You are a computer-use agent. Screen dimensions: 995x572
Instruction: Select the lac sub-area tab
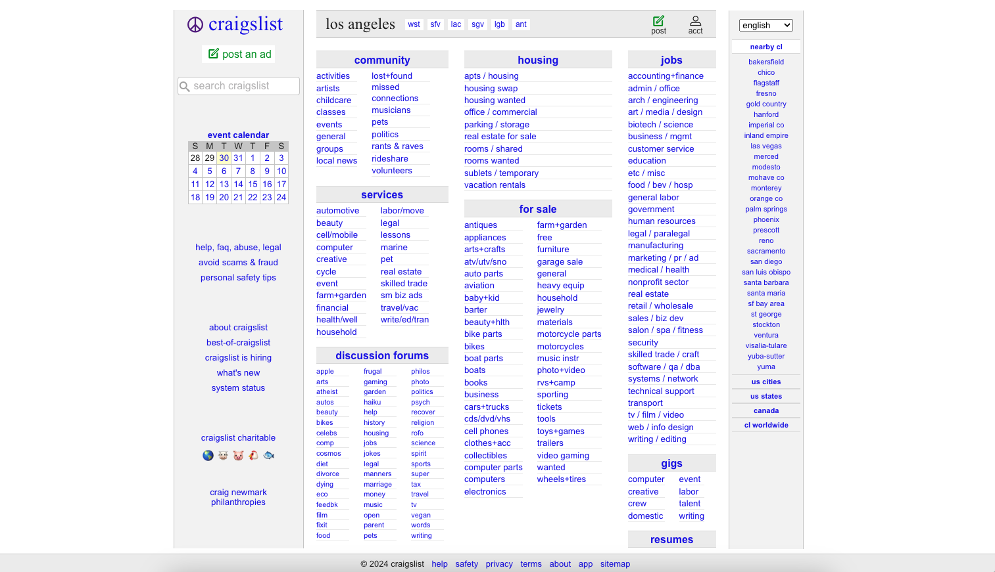[456, 24]
